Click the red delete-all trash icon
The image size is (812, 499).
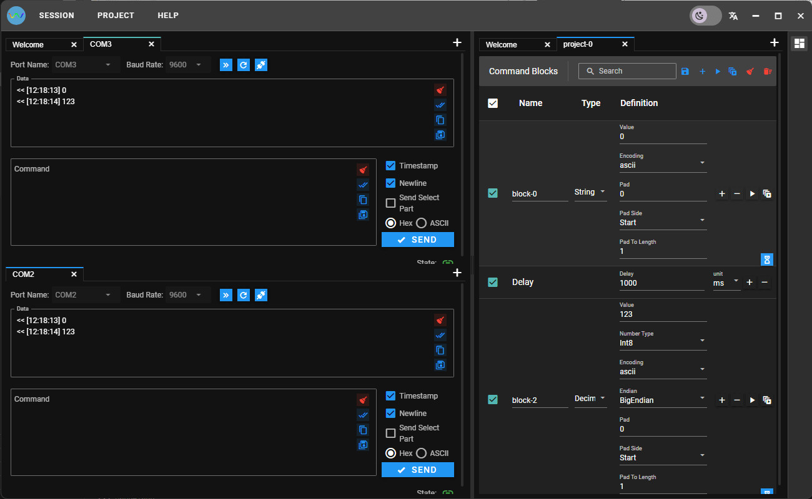pos(768,72)
